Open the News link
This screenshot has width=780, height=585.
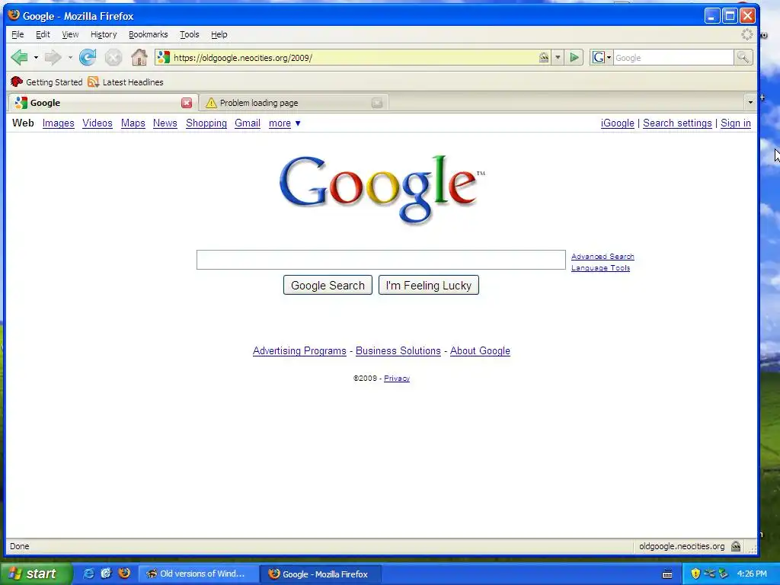coord(165,123)
